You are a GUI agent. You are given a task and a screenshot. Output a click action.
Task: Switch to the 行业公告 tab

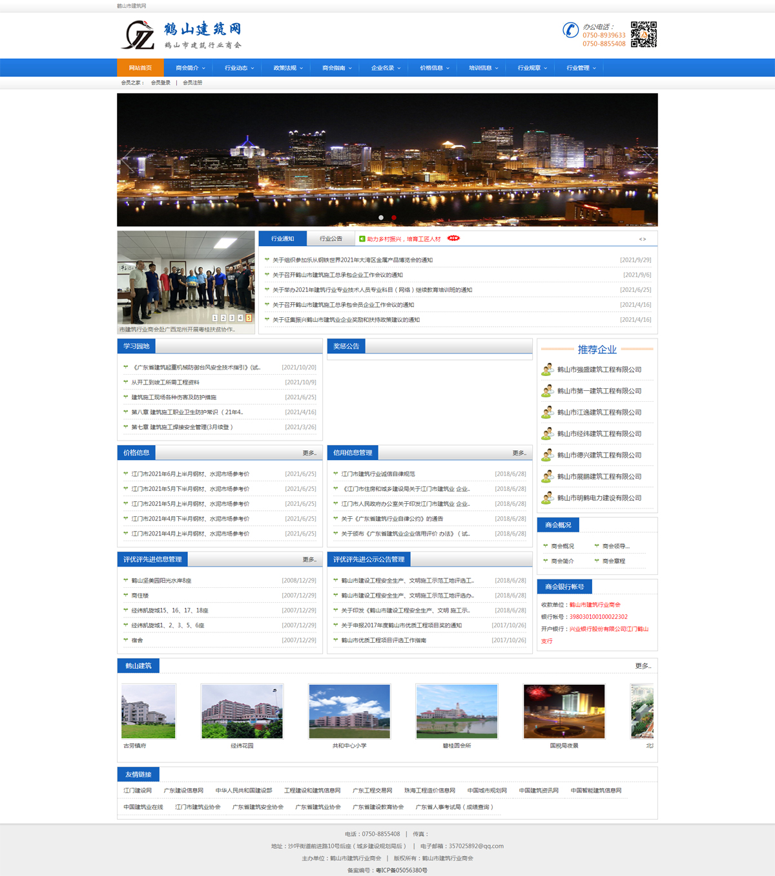pyautogui.click(x=331, y=238)
